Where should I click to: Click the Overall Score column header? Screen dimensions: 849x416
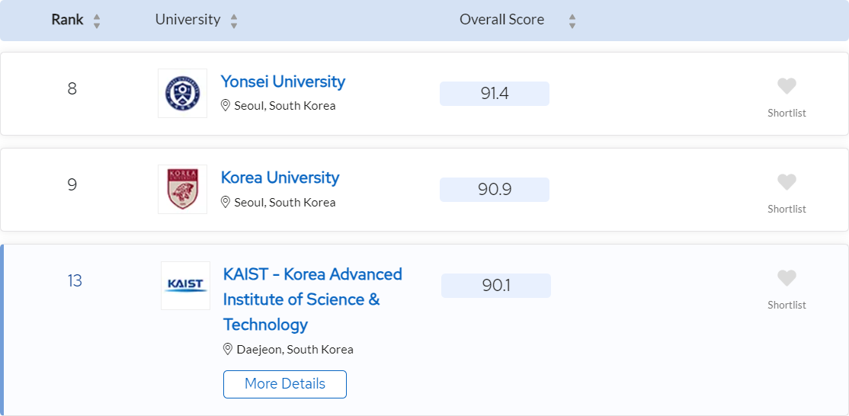(x=502, y=20)
